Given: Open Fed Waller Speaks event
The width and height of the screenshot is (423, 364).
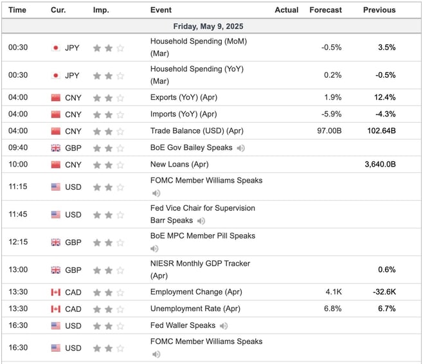Looking at the screenshot, I should [x=183, y=325].
